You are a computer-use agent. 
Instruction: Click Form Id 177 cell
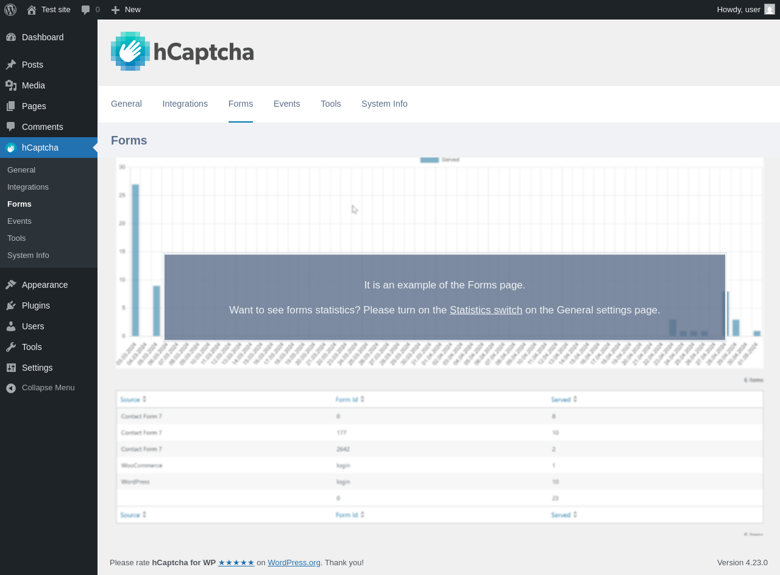[x=341, y=432]
